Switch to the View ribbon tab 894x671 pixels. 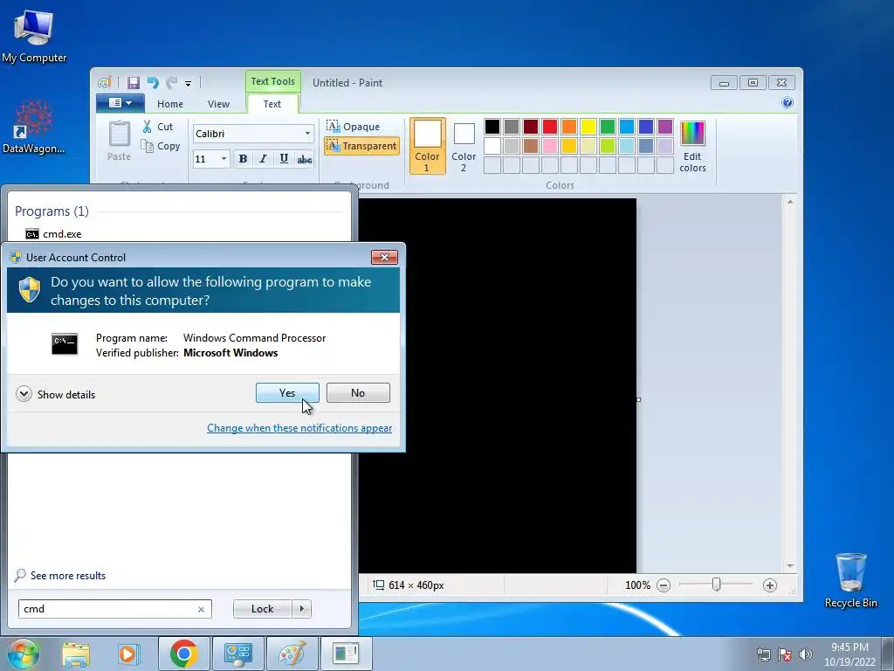(x=218, y=104)
